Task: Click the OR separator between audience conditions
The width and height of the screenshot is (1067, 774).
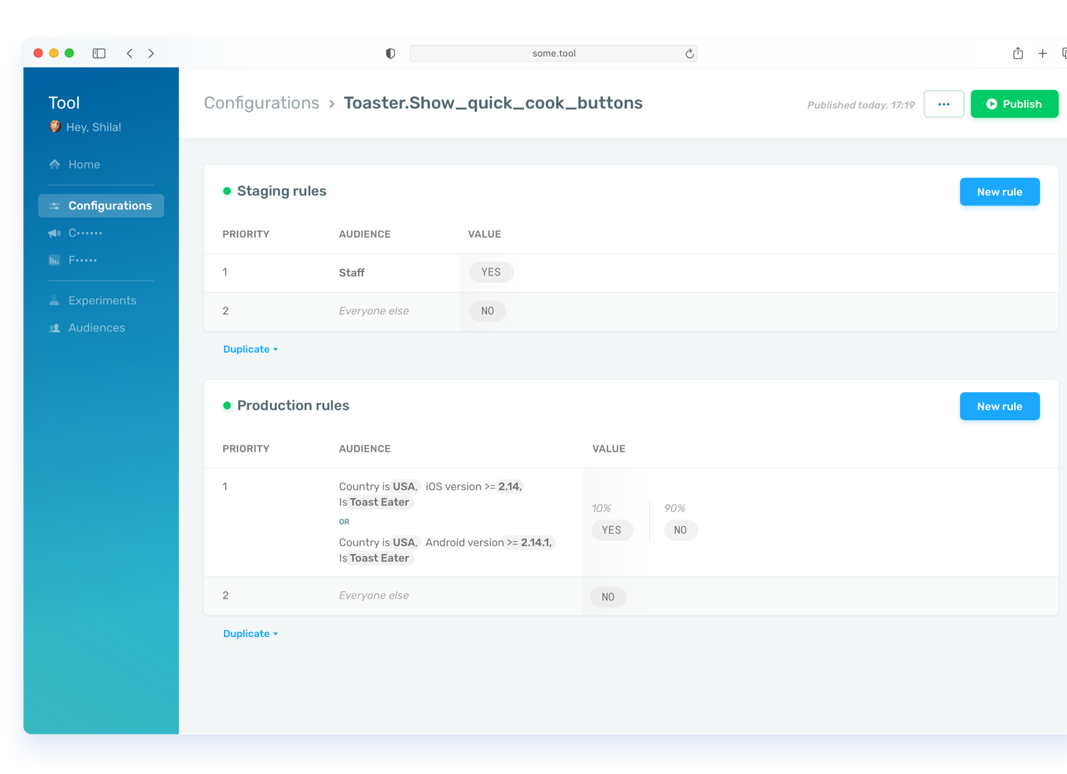Action: pyautogui.click(x=344, y=522)
